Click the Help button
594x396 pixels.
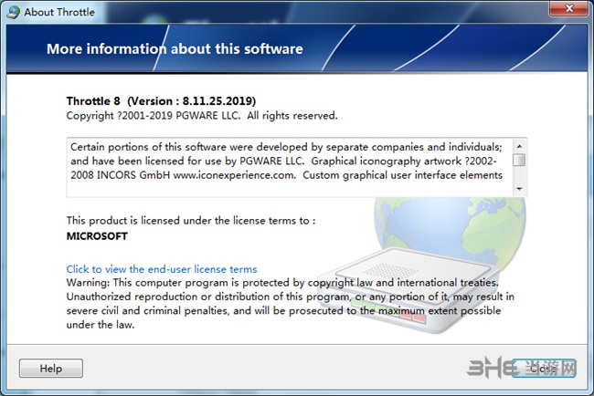pyautogui.click(x=51, y=368)
